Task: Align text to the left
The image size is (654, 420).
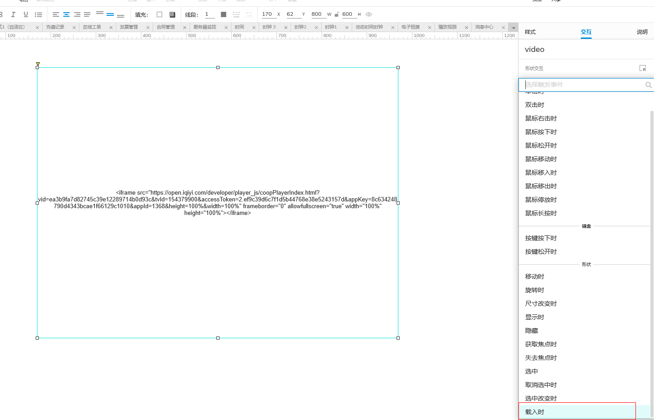Action: coord(56,14)
